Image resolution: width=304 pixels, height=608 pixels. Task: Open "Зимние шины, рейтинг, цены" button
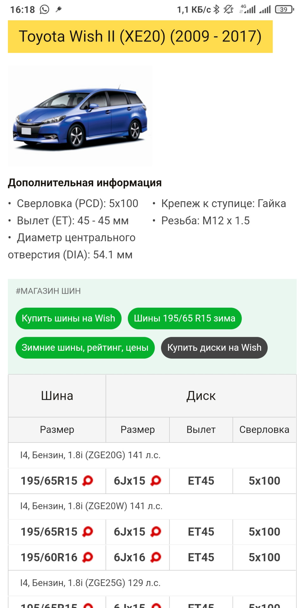tap(85, 348)
